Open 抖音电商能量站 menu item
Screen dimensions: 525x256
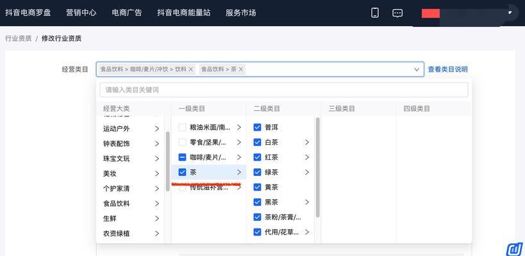coord(184,13)
